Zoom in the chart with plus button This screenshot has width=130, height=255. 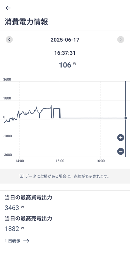(121, 138)
